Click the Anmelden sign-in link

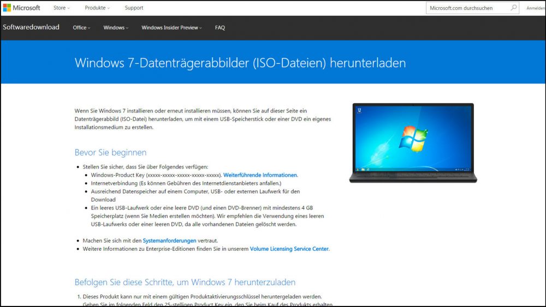(536, 8)
